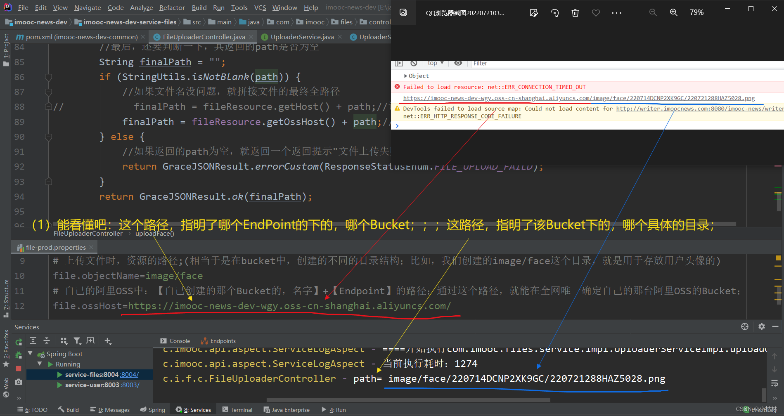This screenshot has height=416, width=784.
Task: Switch to the Console tab in Services
Action: click(175, 341)
